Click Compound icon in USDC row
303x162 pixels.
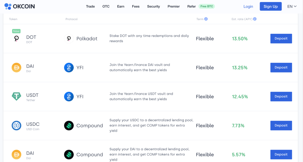click(x=69, y=125)
